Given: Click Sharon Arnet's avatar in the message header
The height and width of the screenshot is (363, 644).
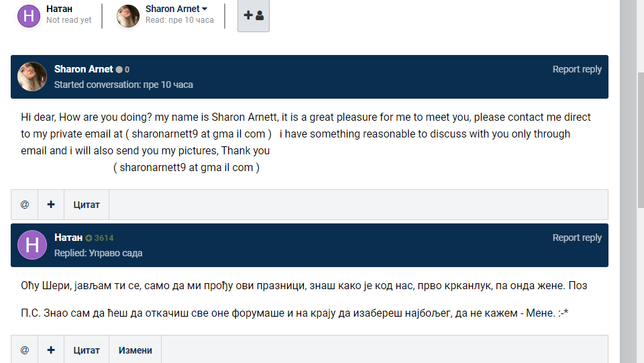Looking at the screenshot, I should (32, 76).
